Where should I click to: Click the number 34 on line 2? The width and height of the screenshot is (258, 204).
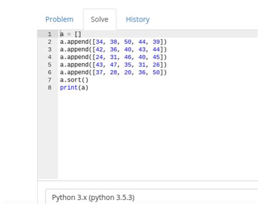[x=99, y=42]
